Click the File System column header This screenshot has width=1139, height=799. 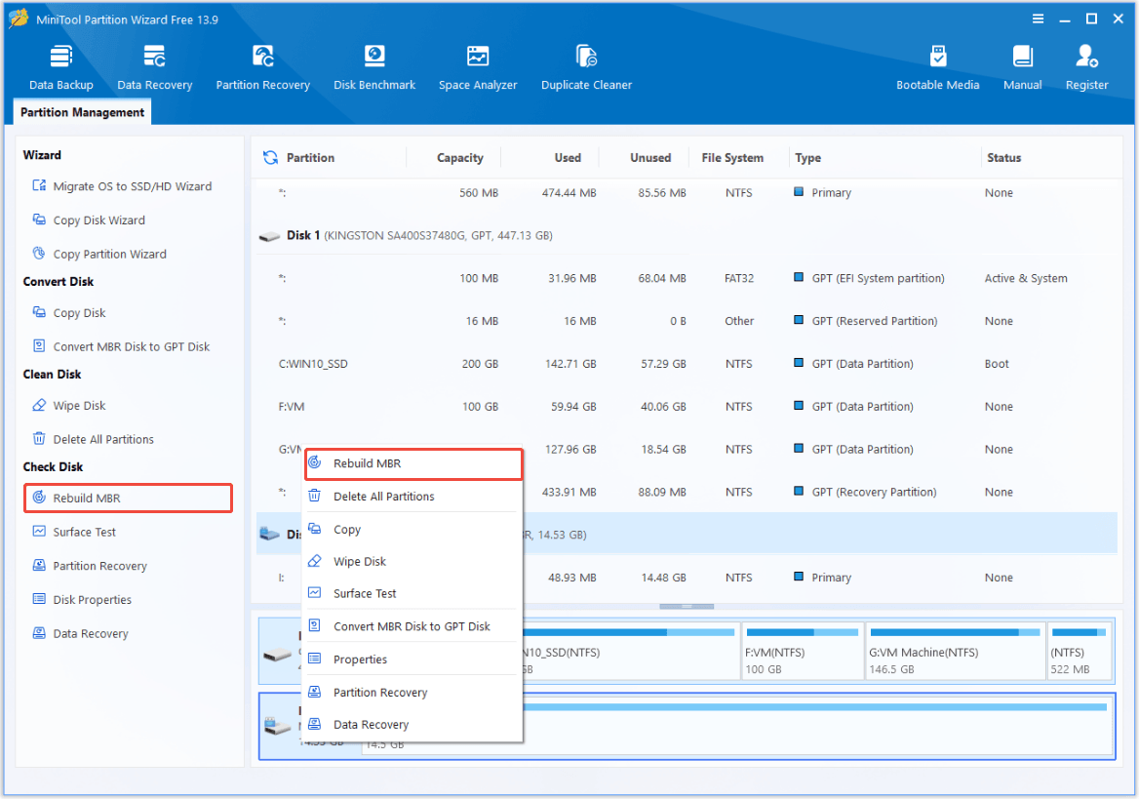(732, 158)
